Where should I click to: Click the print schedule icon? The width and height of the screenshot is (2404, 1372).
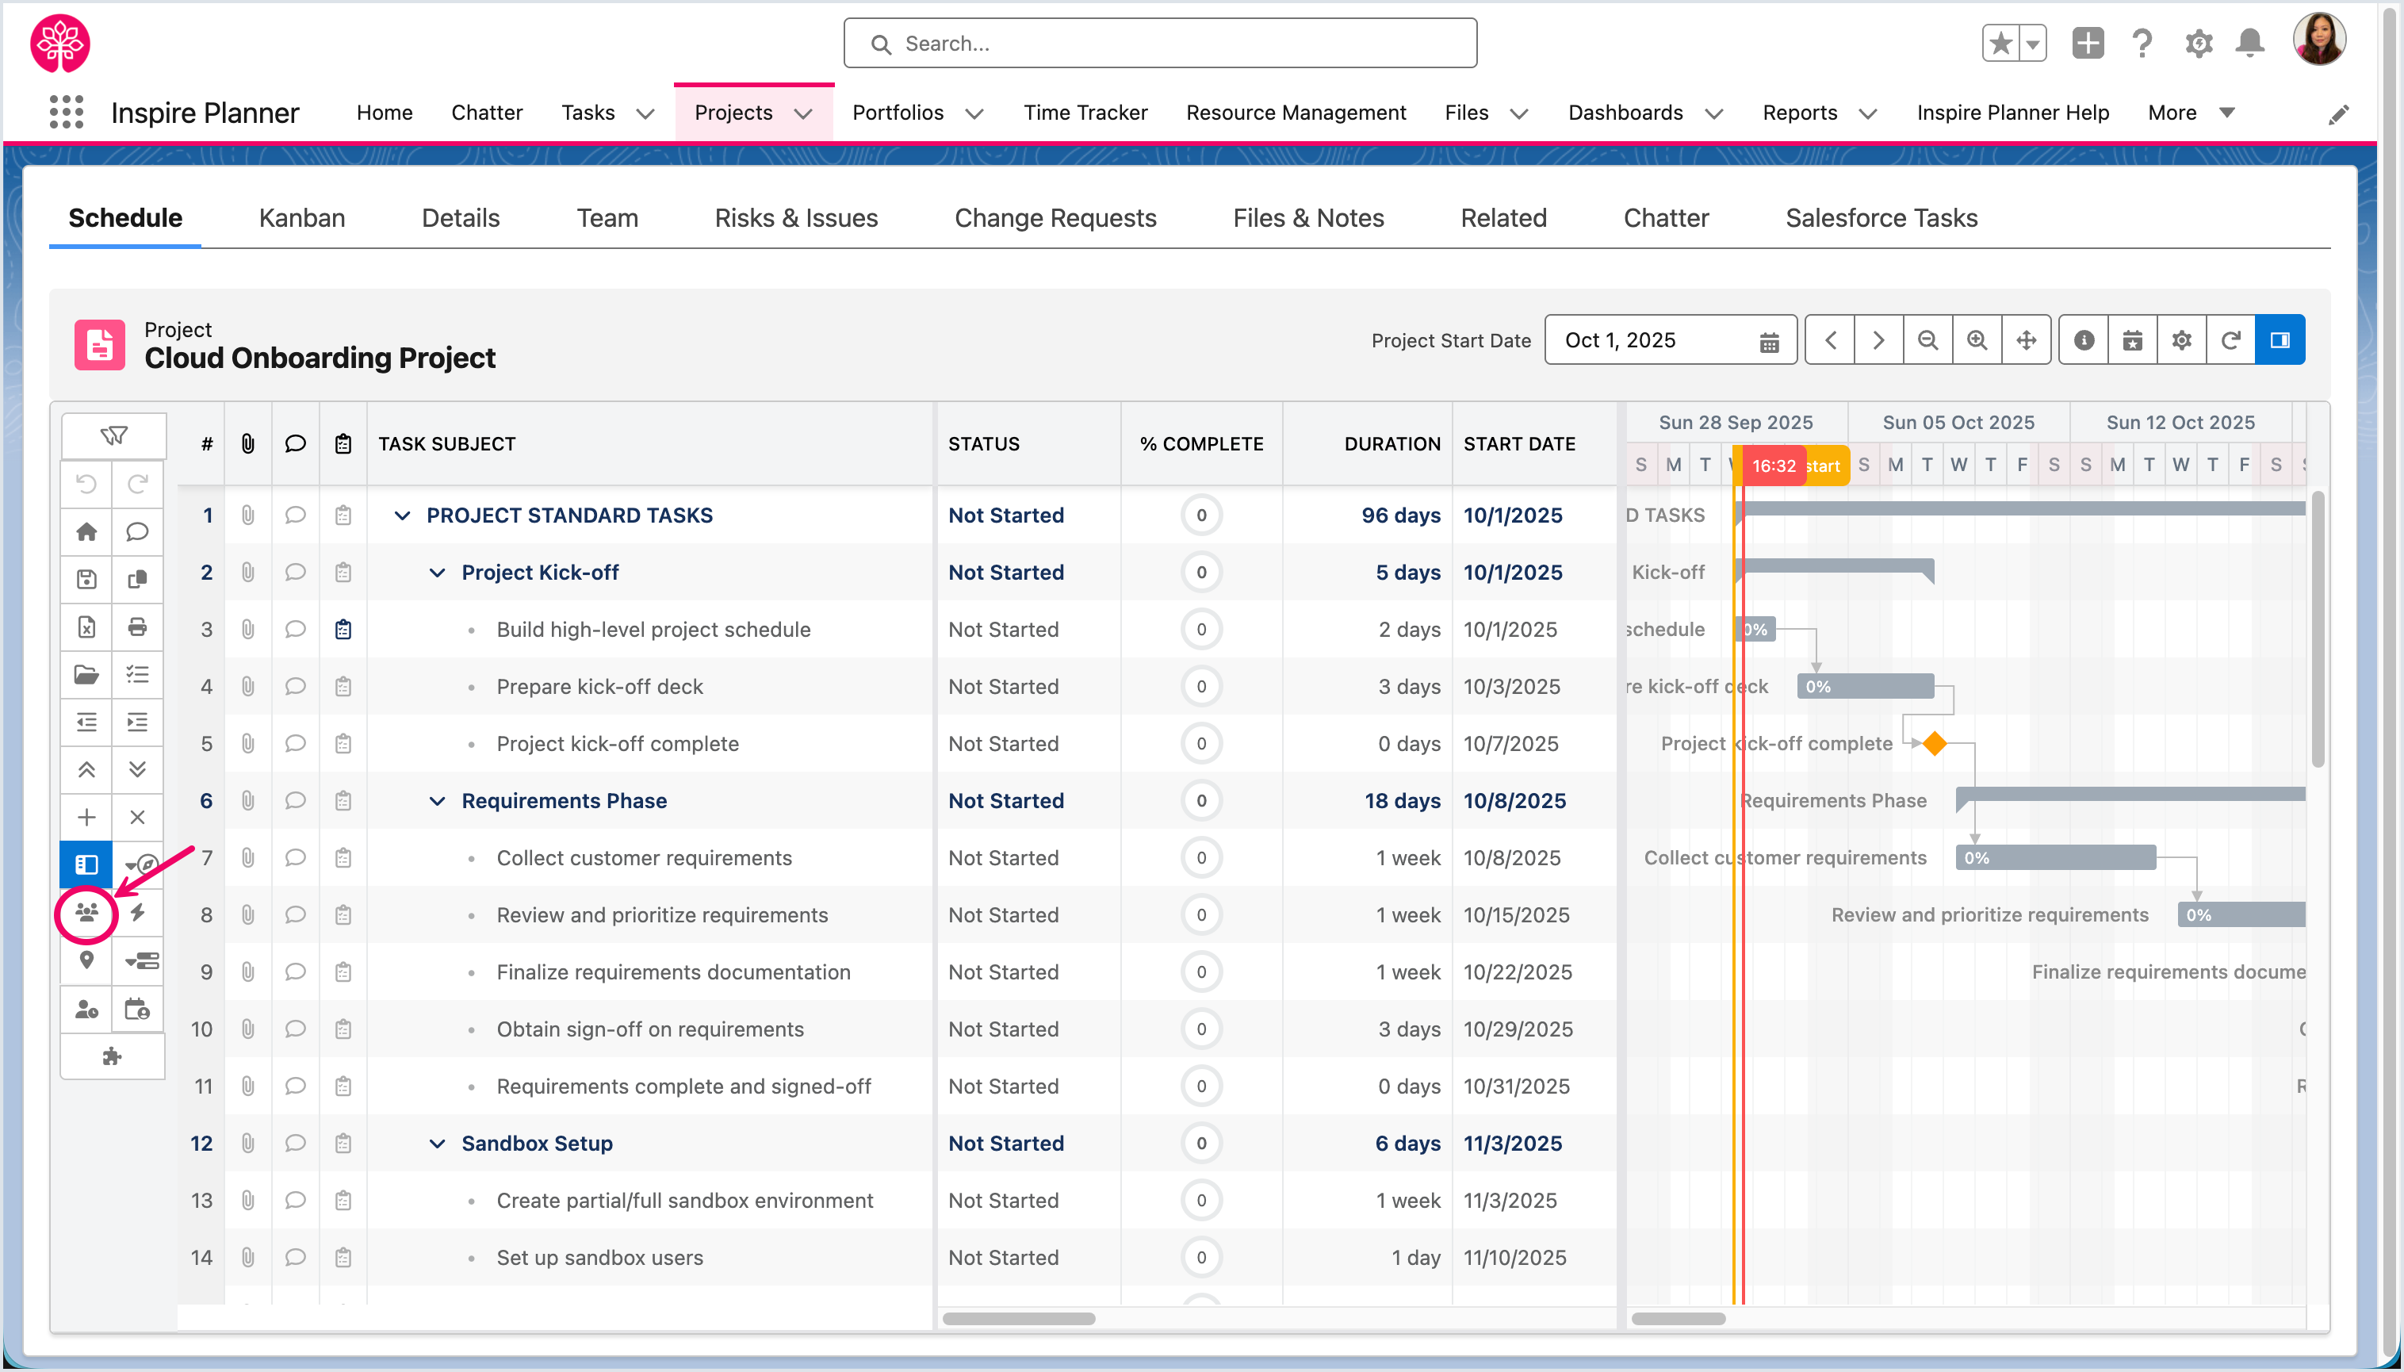click(x=137, y=627)
